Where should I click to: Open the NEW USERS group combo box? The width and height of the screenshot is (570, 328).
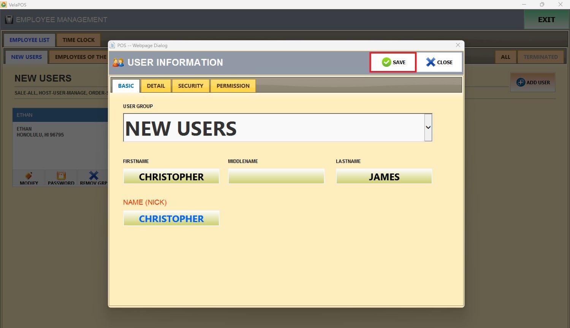click(274, 128)
